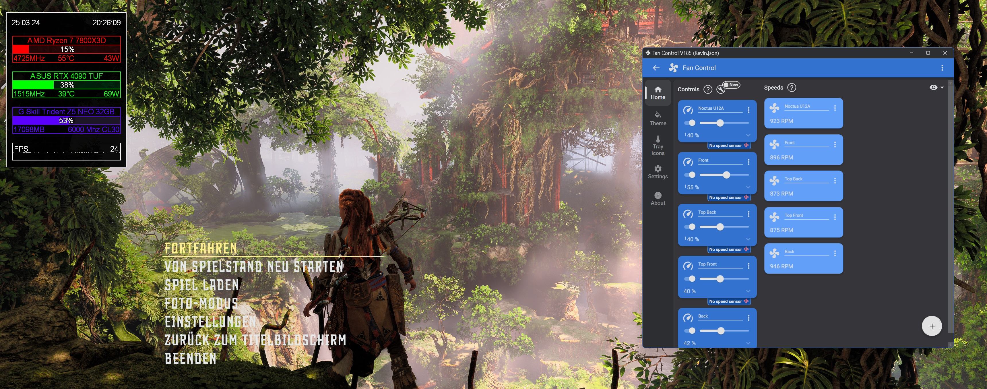Expand the Noctua U12A control card chevron
The height and width of the screenshot is (389, 987).
pos(748,135)
